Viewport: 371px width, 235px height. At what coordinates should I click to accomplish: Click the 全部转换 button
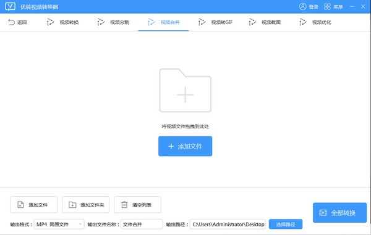339,213
